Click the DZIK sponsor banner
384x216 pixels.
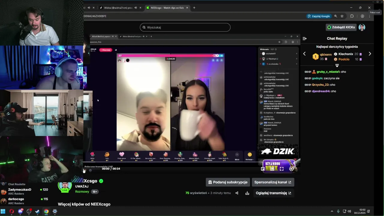coord(278,151)
